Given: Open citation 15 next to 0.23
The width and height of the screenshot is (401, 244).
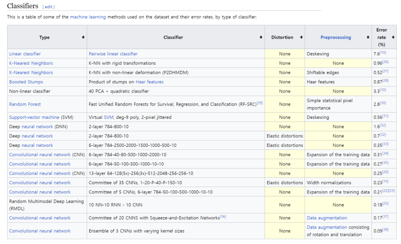Looking at the screenshot, I should (x=385, y=181).
